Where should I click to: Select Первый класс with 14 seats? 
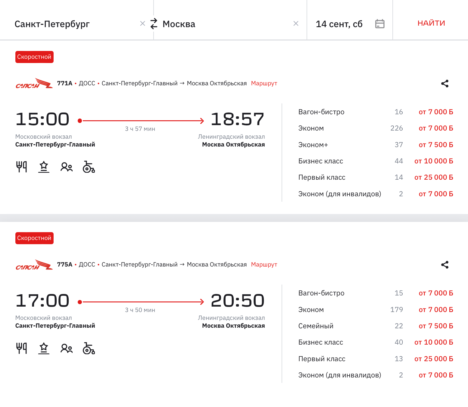pyautogui.click(x=376, y=177)
